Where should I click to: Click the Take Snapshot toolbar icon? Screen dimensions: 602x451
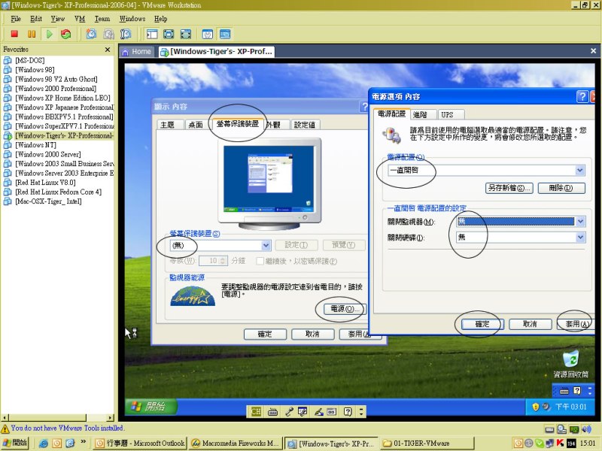pyautogui.click(x=91, y=34)
